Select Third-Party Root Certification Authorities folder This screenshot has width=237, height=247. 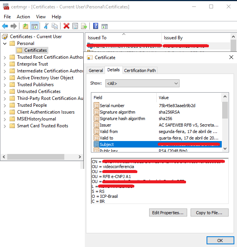50,98
